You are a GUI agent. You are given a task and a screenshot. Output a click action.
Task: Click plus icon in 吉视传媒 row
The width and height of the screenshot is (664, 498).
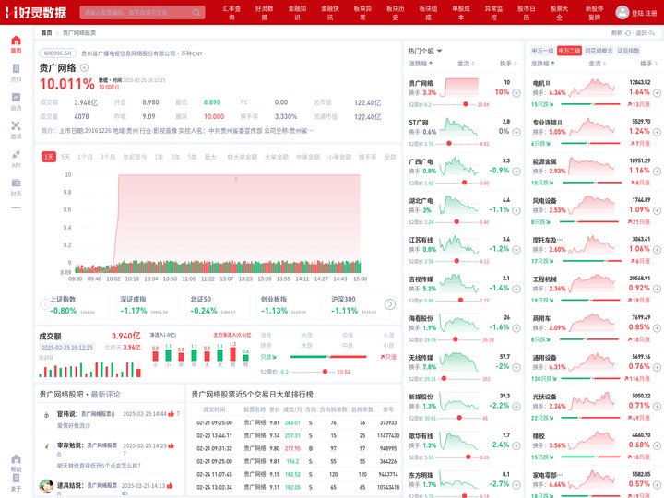click(516, 289)
